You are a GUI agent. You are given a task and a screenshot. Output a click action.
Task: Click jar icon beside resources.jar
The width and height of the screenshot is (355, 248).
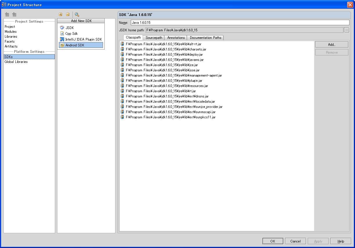point(122,86)
